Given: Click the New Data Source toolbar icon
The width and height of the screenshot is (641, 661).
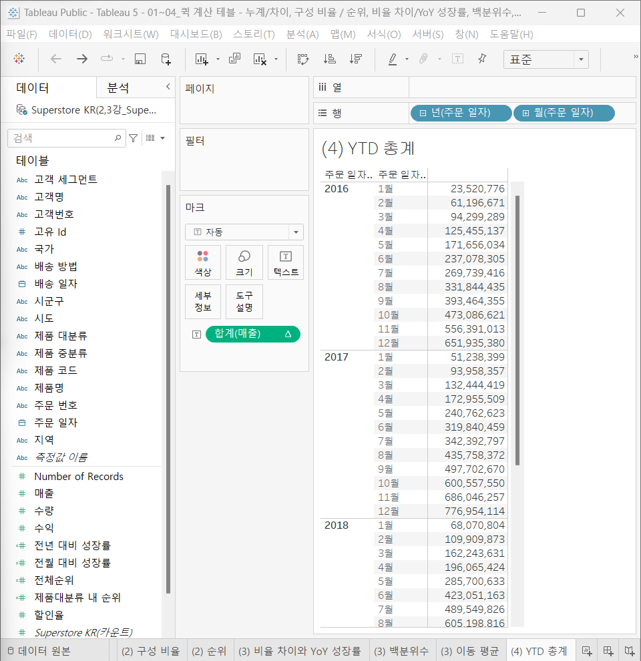Looking at the screenshot, I should click(x=165, y=59).
